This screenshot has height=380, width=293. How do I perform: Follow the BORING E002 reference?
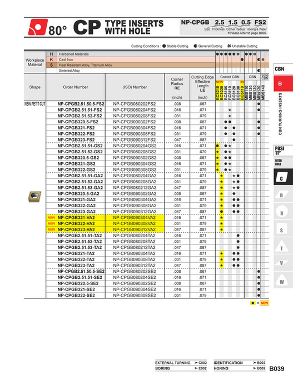[181, 368]
